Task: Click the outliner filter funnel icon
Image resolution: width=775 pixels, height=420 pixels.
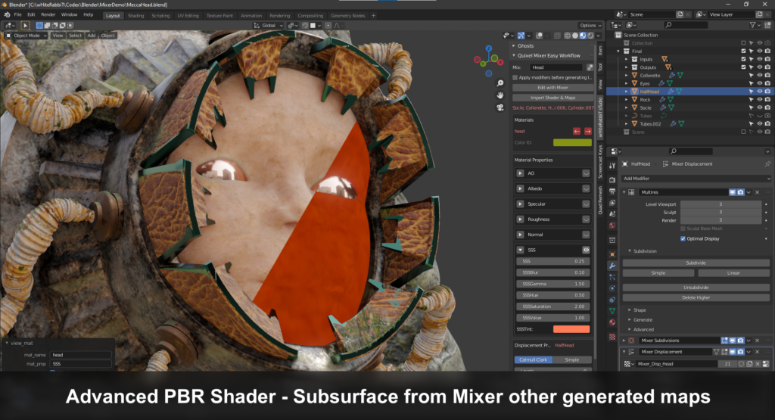Action: click(x=753, y=25)
